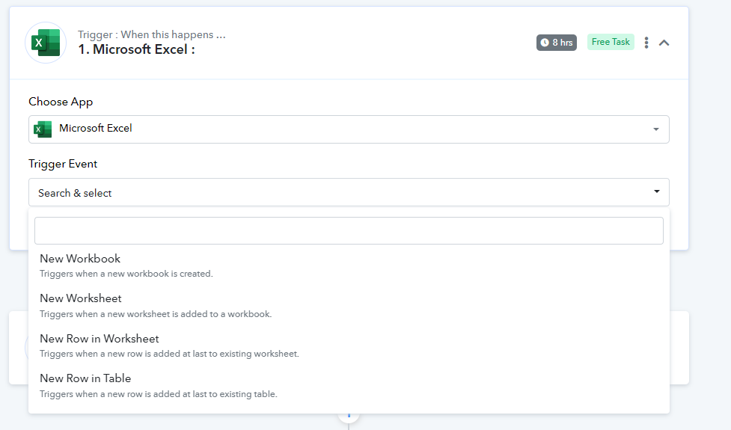Image resolution: width=731 pixels, height=430 pixels.
Task: Open the Choose App dropdown arrow
Action: click(x=656, y=129)
